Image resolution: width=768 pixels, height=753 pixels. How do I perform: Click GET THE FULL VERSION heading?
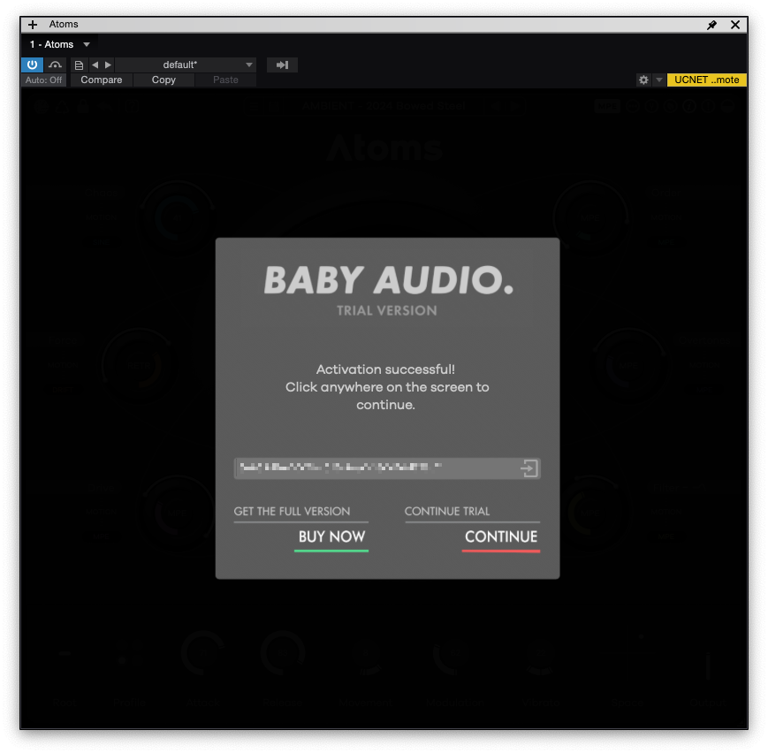click(x=292, y=512)
